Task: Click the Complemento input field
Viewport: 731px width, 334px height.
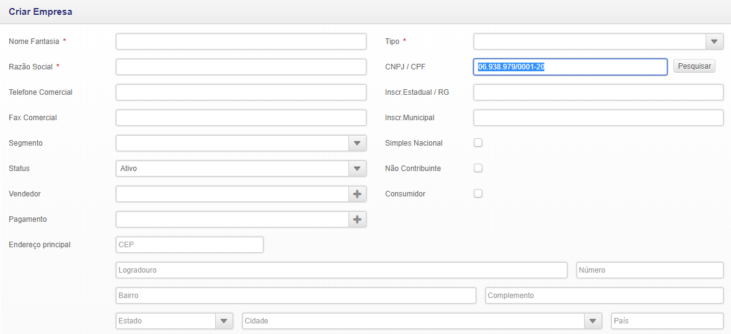Action: tap(604, 296)
